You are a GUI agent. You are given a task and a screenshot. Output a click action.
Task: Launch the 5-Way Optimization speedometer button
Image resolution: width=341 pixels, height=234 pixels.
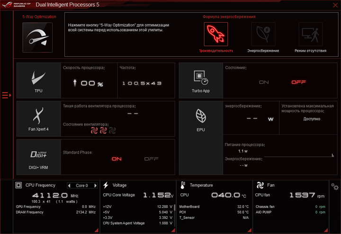click(x=37, y=37)
